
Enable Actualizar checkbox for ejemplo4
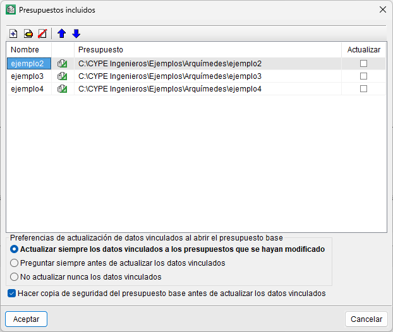pyautogui.click(x=363, y=89)
